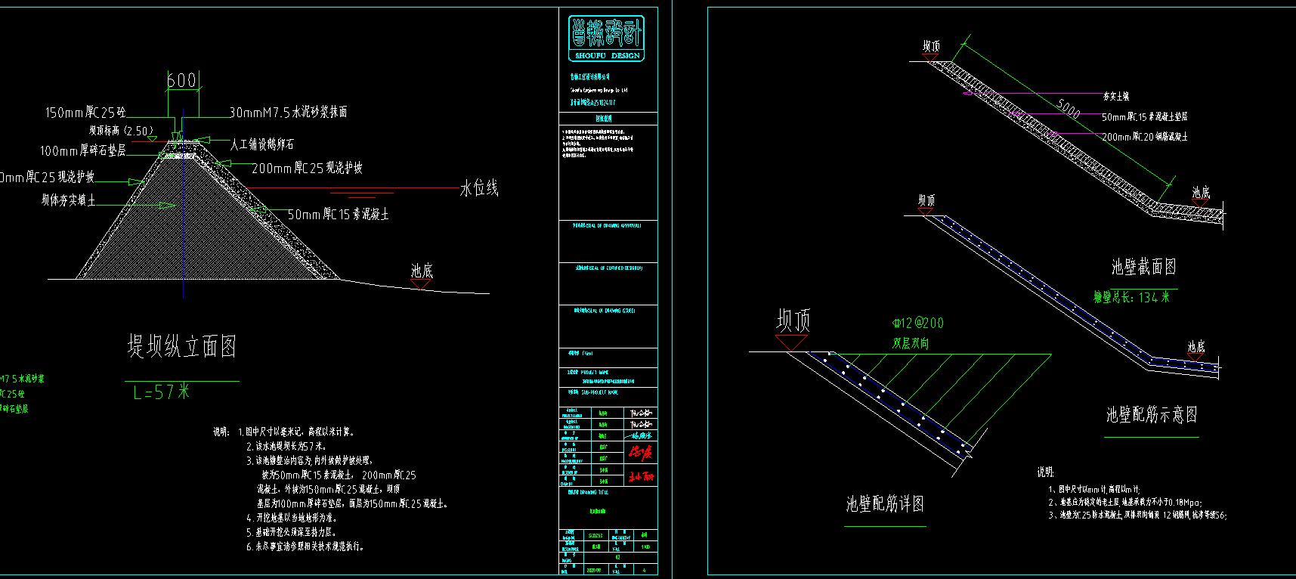Select note '3、池壁为C25防水混凝土' on right sheet
This screenshot has width=1296, height=579.
(x=1137, y=516)
